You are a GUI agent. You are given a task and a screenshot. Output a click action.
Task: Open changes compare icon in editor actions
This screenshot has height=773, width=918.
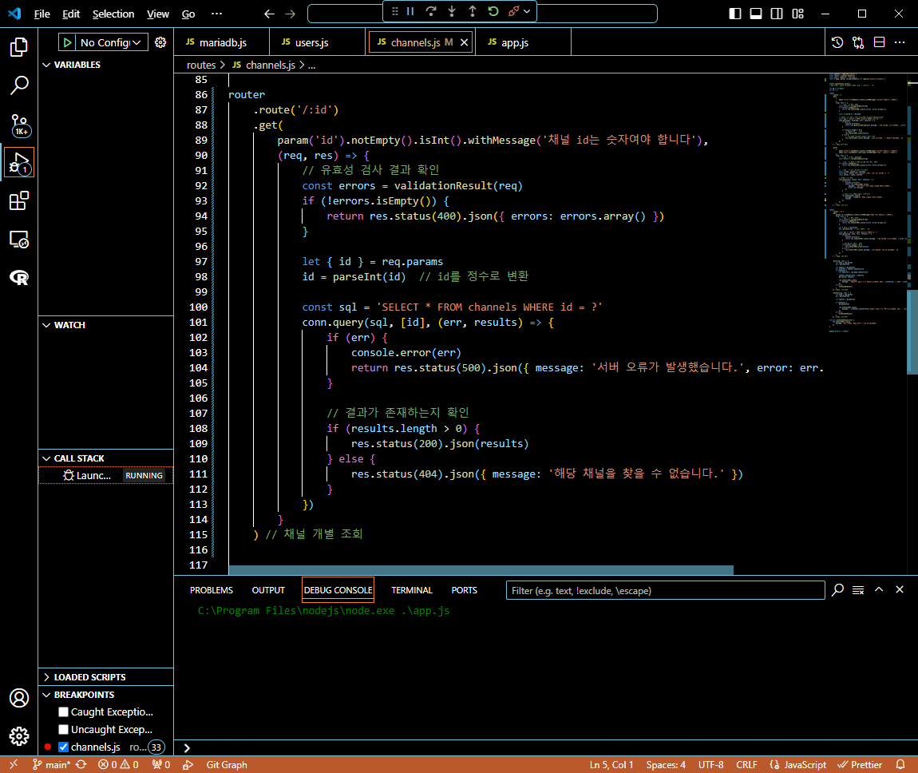[x=858, y=42]
